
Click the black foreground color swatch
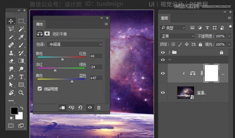pyautogui.click(x=14, y=110)
